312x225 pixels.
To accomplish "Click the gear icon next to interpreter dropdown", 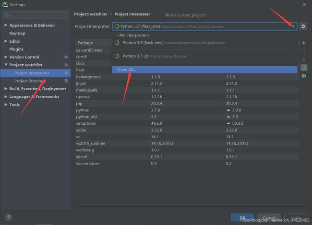I will pyautogui.click(x=303, y=26).
